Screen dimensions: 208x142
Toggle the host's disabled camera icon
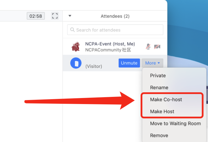[x=157, y=47]
